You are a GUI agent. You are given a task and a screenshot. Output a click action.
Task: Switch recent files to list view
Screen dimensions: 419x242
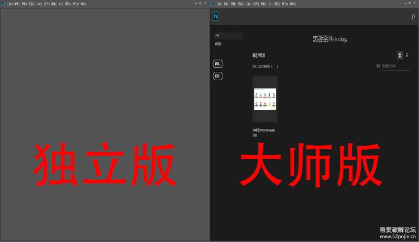click(x=407, y=56)
